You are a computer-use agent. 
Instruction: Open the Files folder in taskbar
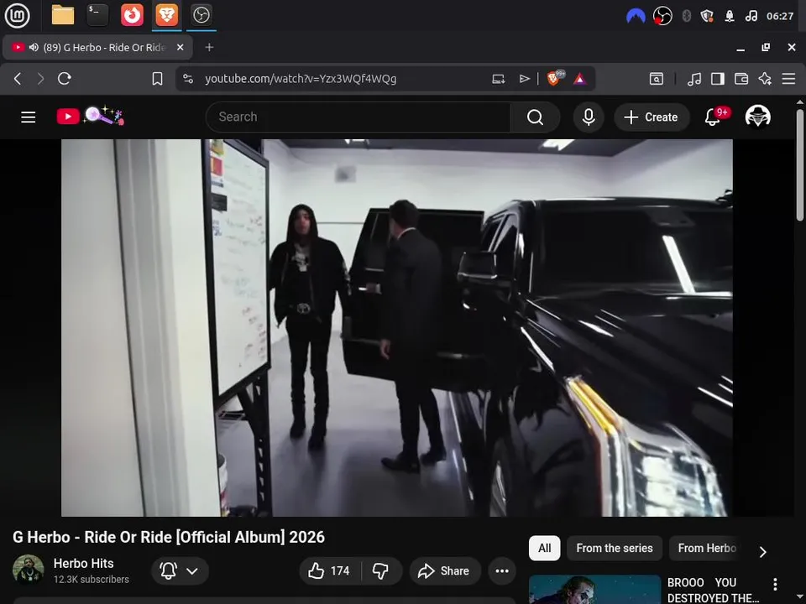63,15
